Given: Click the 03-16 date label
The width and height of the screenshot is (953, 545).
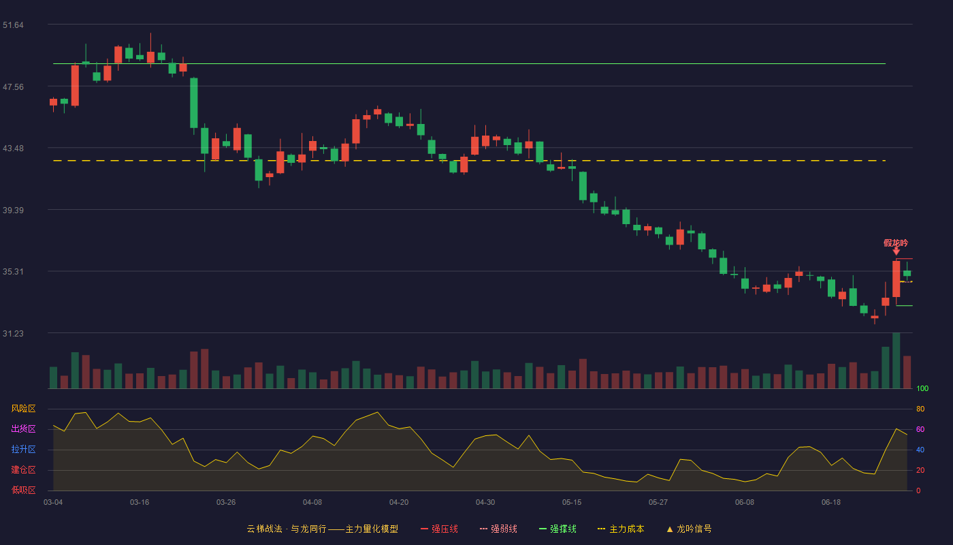Looking at the screenshot, I should 140,502.
